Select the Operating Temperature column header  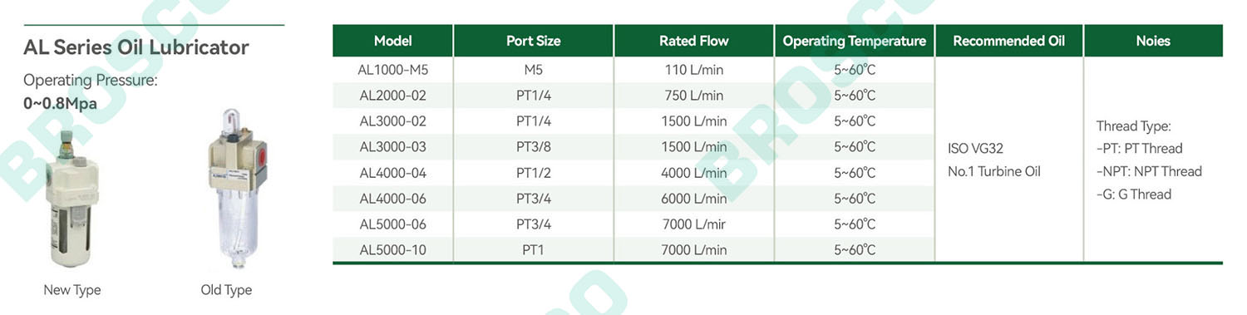click(x=855, y=41)
